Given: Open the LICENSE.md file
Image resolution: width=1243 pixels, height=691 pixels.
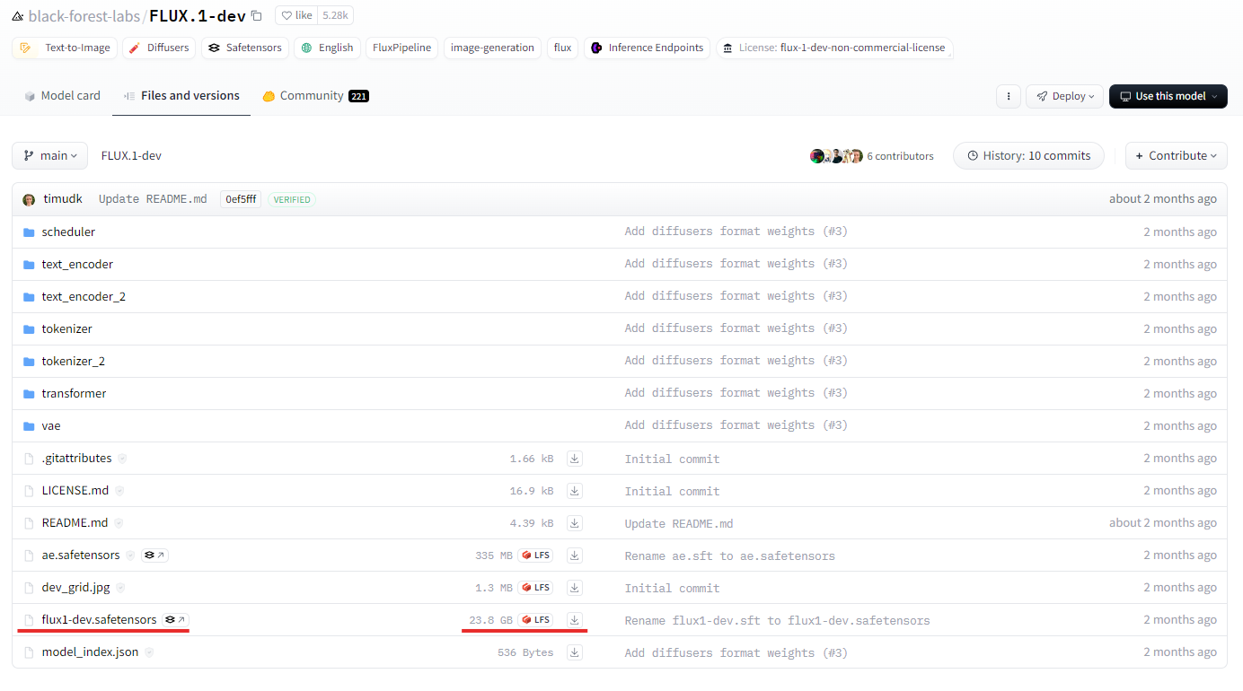Looking at the screenshot, I should pyautogui.click(x=75, y=490).
